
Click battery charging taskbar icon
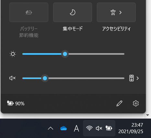(109, 128)
